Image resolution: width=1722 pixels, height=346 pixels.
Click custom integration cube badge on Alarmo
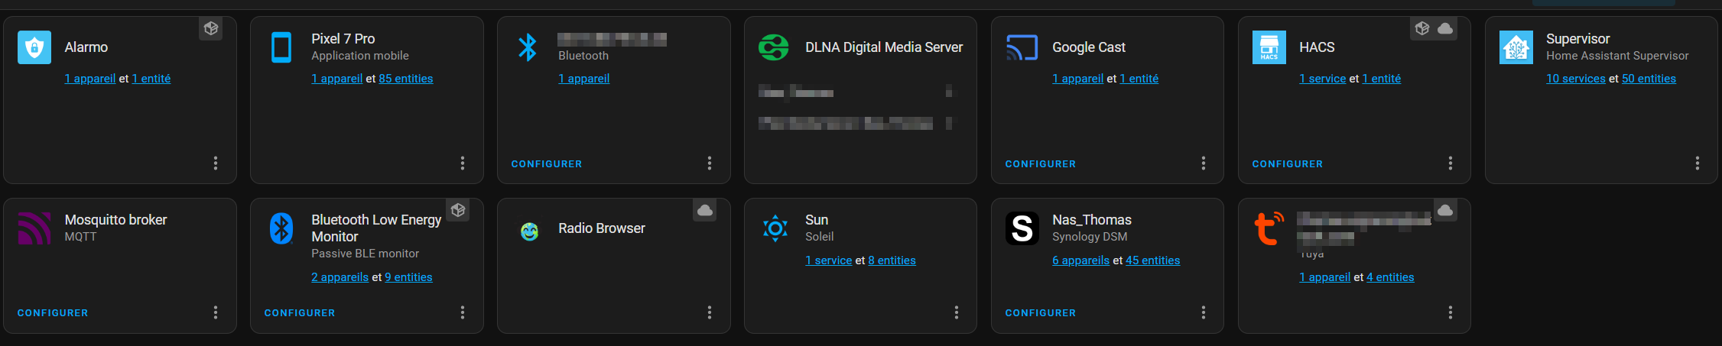(211, 28)
